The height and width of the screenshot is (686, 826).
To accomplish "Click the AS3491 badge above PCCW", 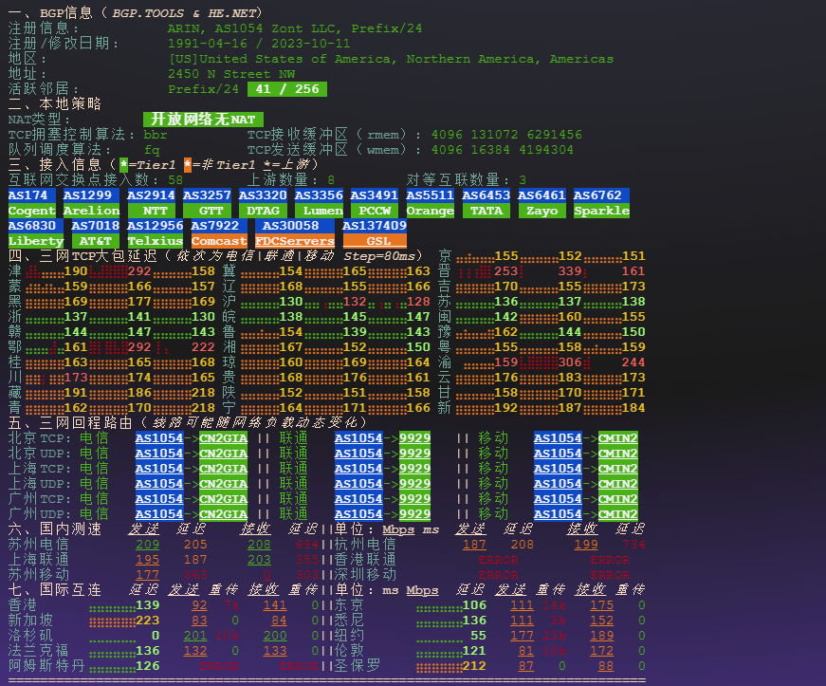I will 374,195.
